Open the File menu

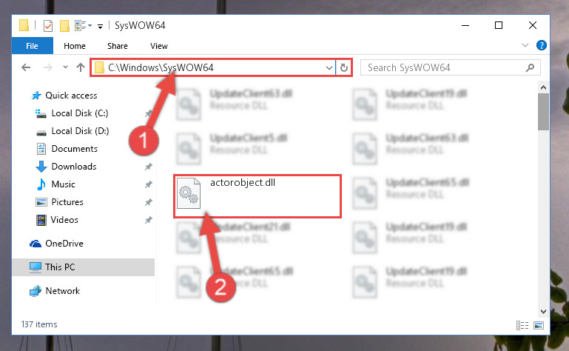point(33,46)
